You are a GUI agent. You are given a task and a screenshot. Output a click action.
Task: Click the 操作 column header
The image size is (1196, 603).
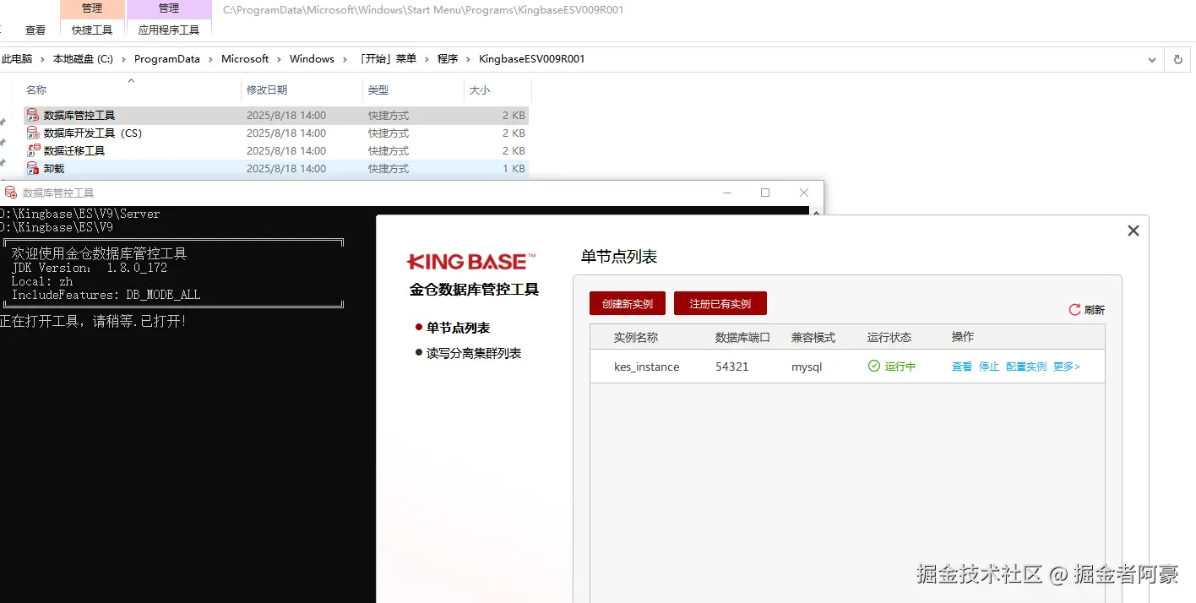(x=963, y=337)
